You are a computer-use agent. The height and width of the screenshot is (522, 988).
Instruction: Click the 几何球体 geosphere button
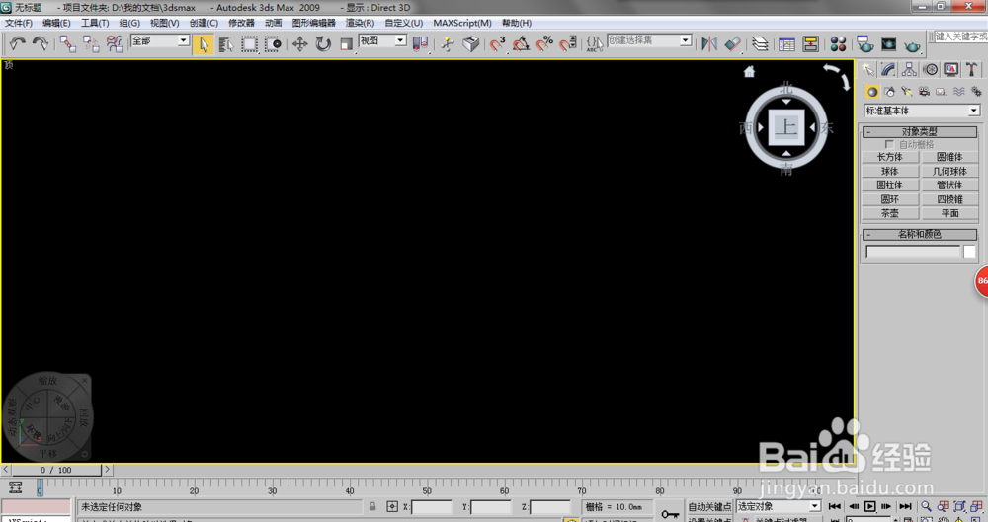(x=949, y=172)
